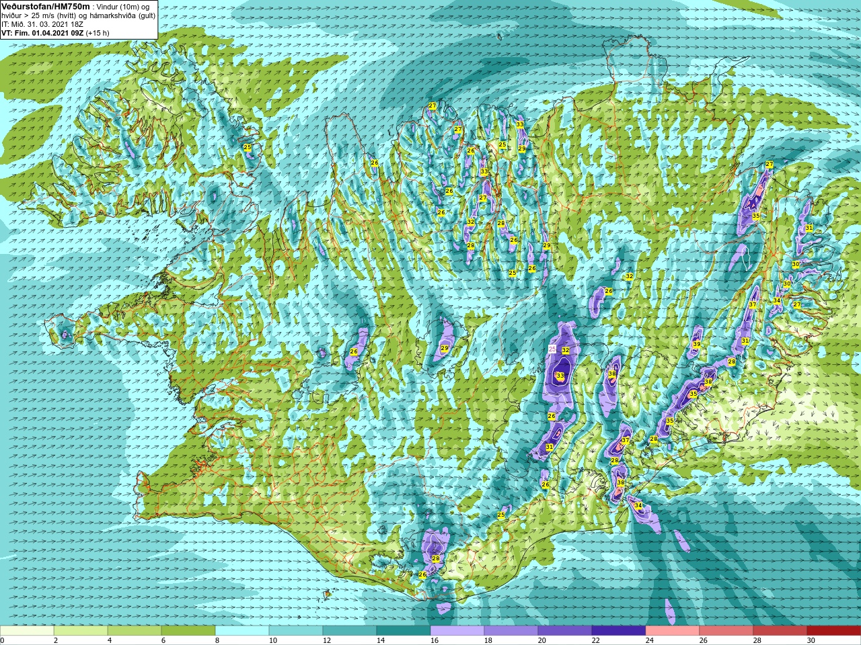Click the legend scale tick label "16"
This screenshot has width=861, height=645.
(x=435, y=640)
